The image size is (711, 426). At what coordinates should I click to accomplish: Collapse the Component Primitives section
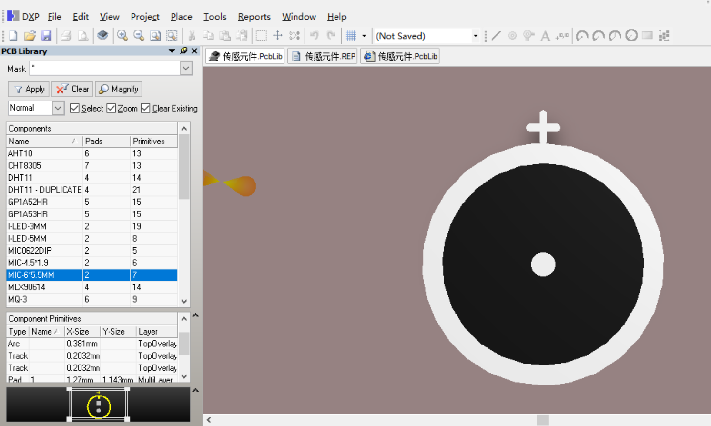[195, 315]
